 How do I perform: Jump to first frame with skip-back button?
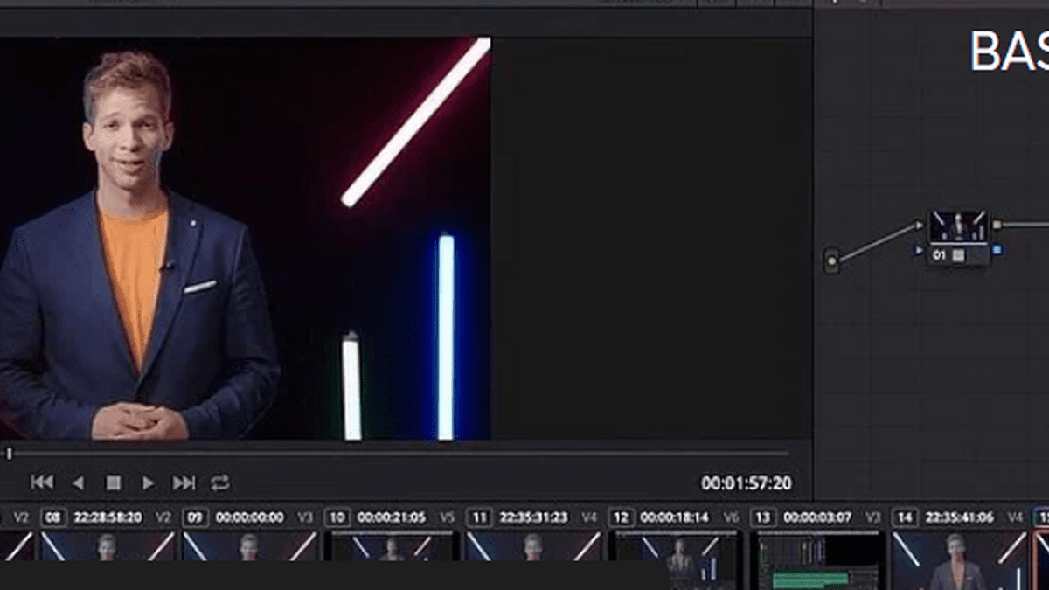[42, 482]
